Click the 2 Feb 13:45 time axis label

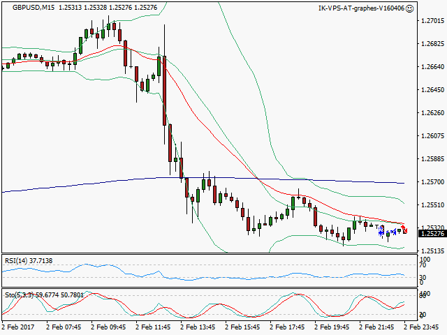point(198,326)
